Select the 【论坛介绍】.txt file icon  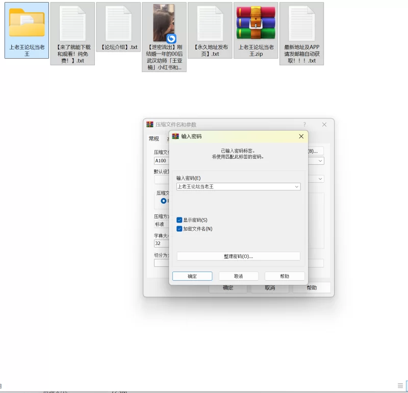[x=118, y=23]
